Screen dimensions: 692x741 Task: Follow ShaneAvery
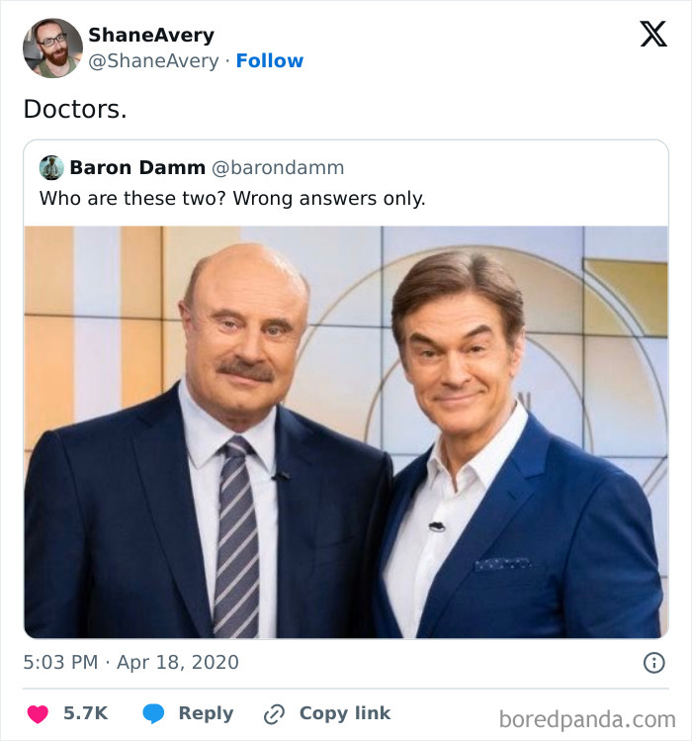coord(269,60)
